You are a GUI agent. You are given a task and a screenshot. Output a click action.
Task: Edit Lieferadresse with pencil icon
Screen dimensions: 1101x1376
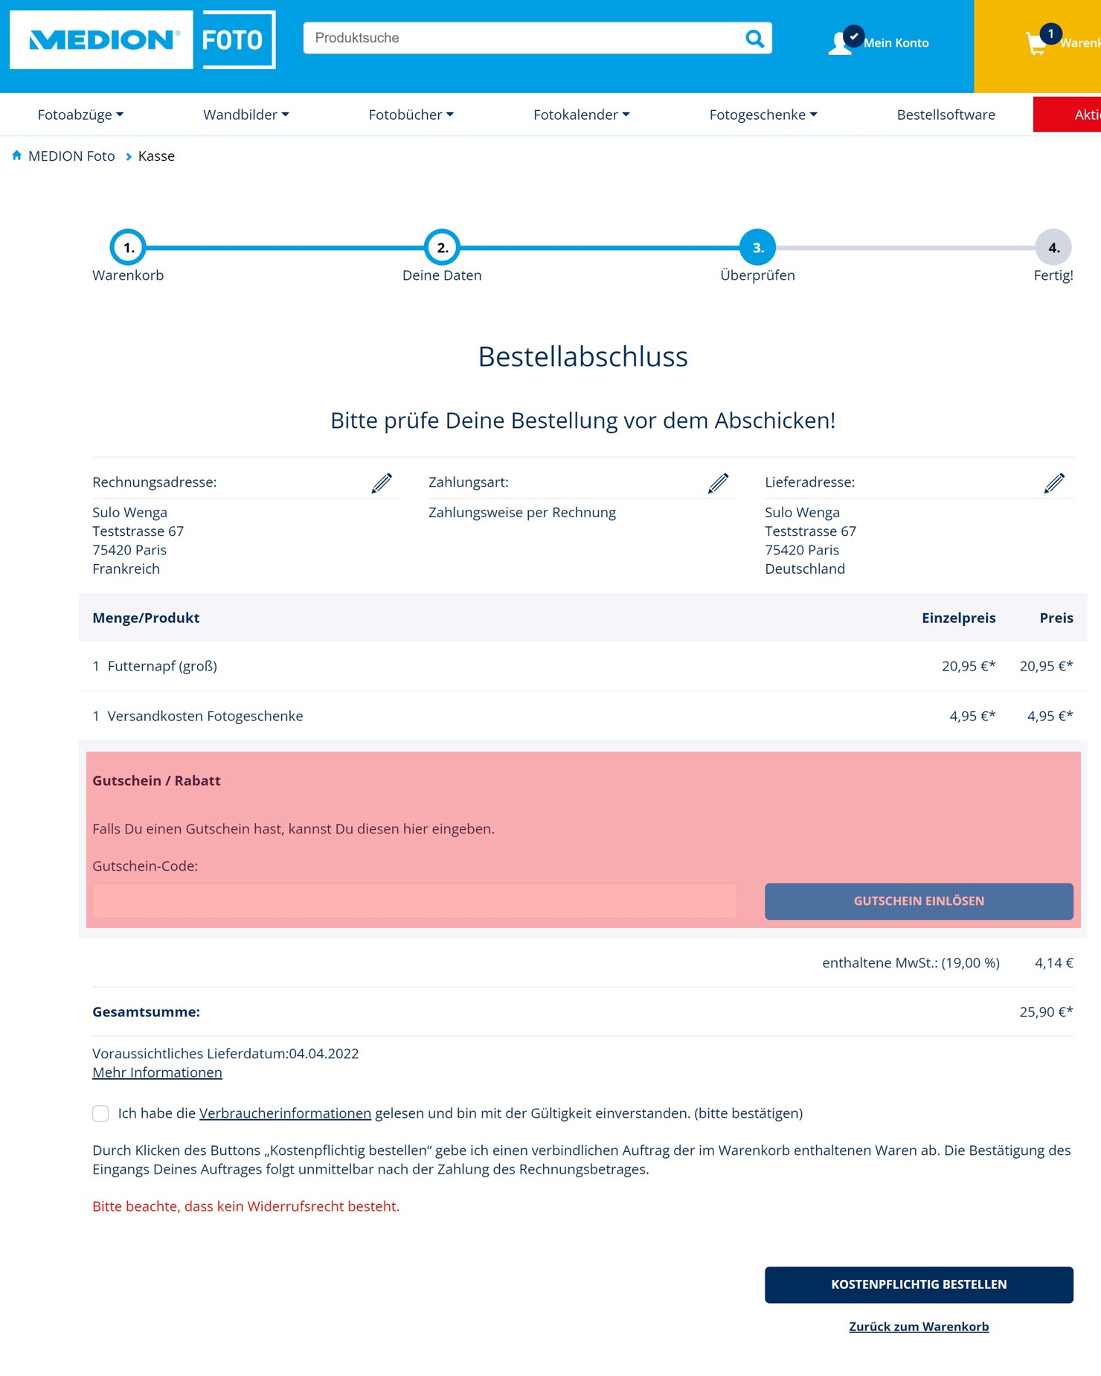1054,483
